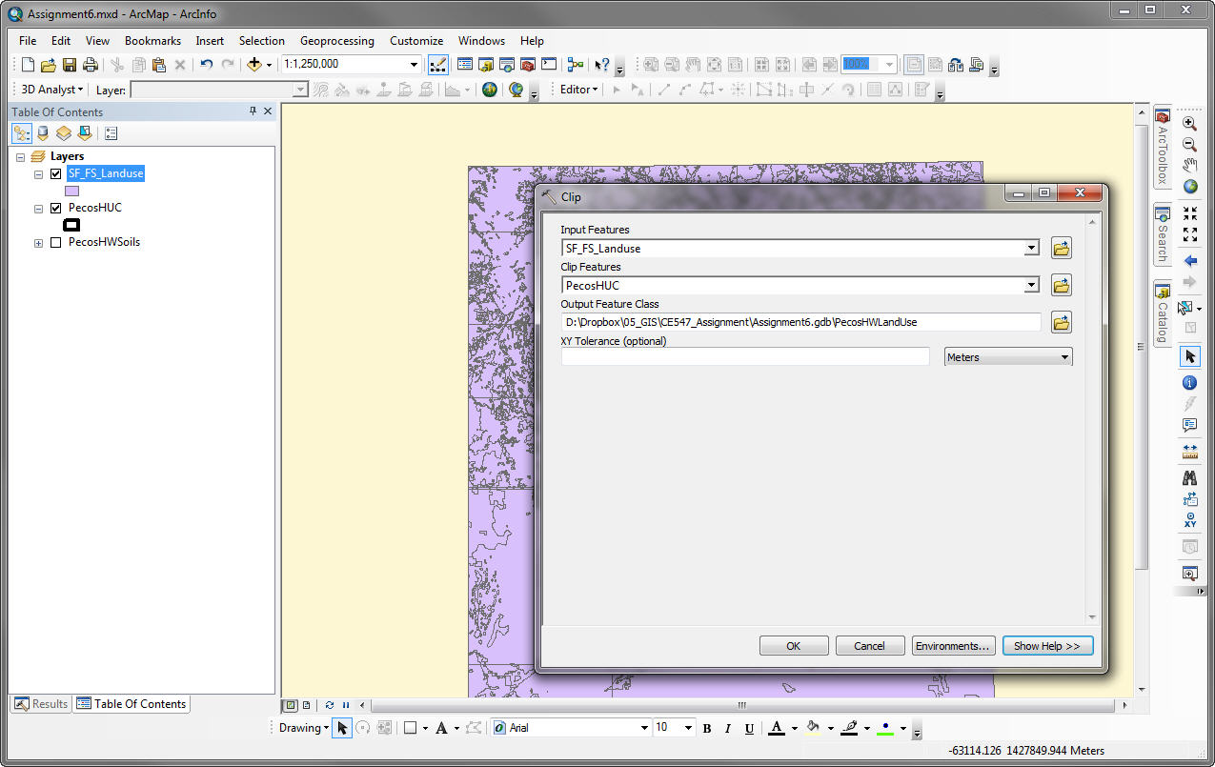Screen dimensions: 1215x767
Task: Collapse the SF_FS_Landuse layer legend
Action: (x=39, y=174)
